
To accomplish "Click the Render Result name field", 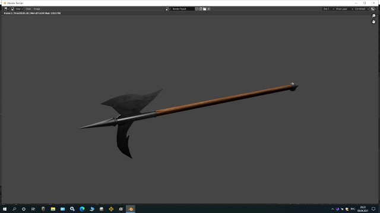I will 183,9.
